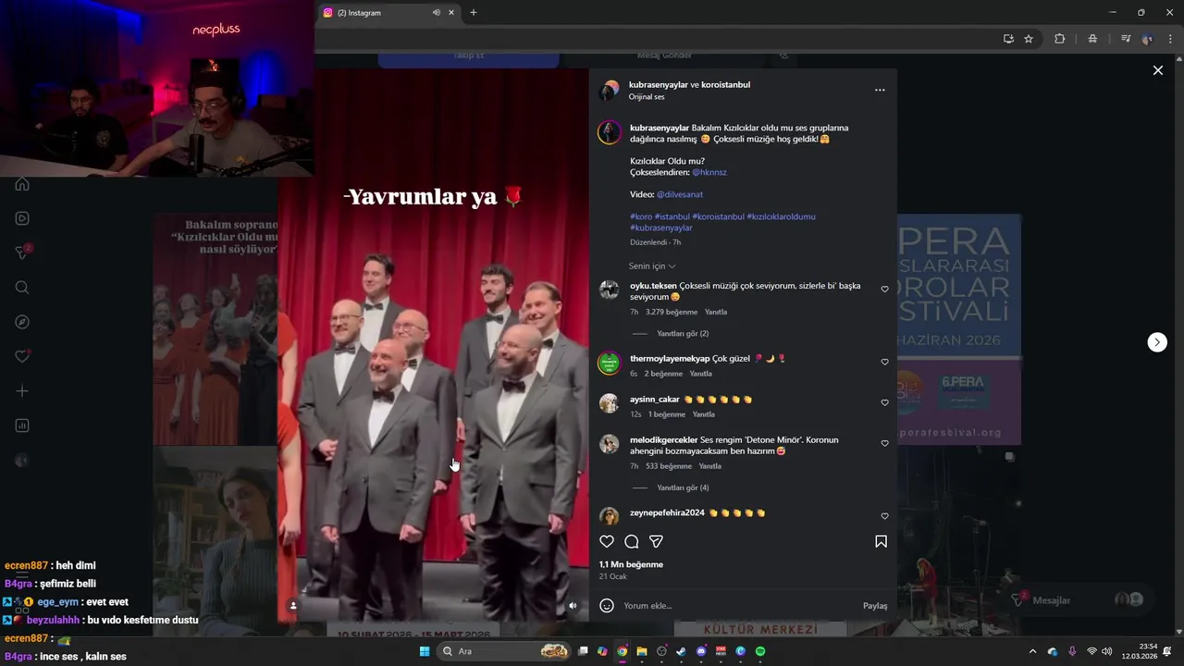Viewport: 1184px width, 666px height.
Task: Open Spotify from the taskbar
Action: (x=760, y=651)
